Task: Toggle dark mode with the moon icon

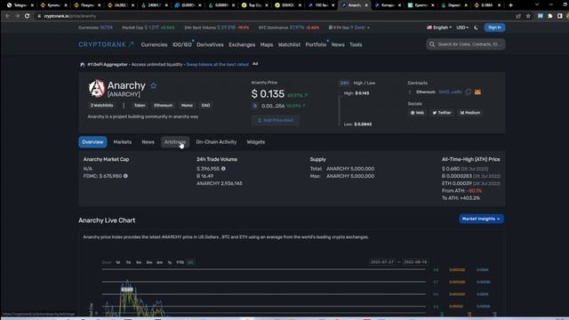Action: [477, 28]
